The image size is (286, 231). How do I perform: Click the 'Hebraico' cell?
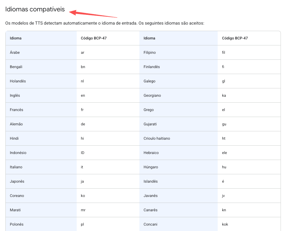179,153
